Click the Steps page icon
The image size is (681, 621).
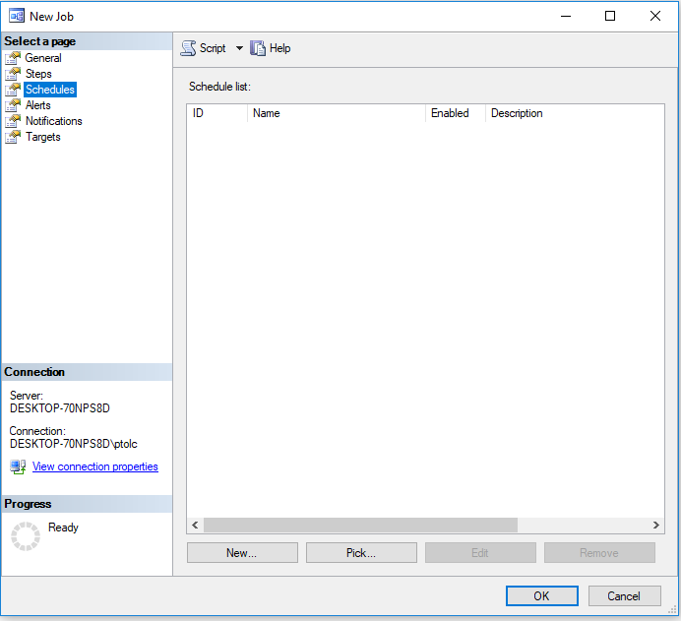(13, 74)
